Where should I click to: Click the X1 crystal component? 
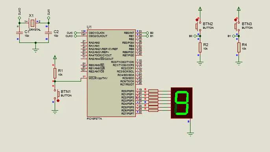tap(32, 23)
